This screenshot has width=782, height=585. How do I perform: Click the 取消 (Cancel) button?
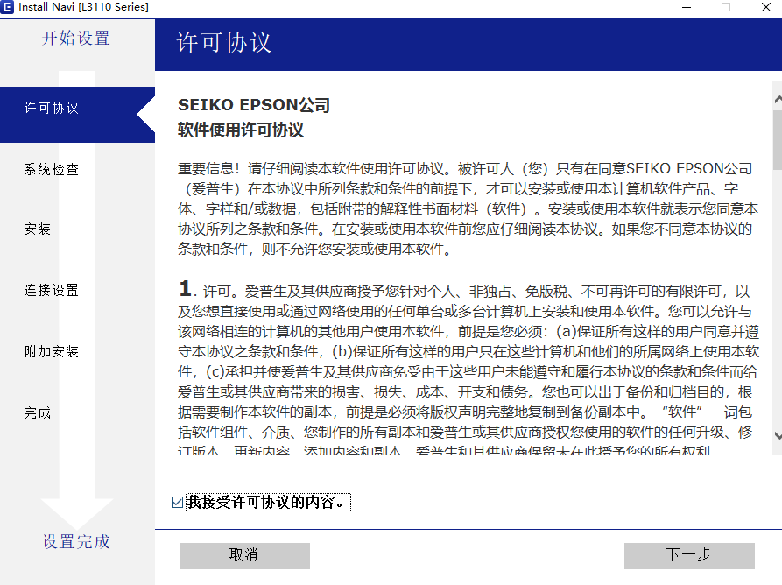(244, 555)
